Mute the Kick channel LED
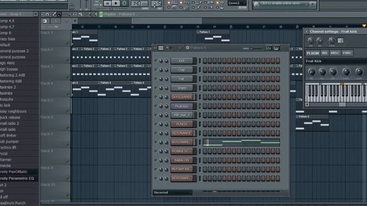Screen dimensions: 367x206 pos(155,61)
